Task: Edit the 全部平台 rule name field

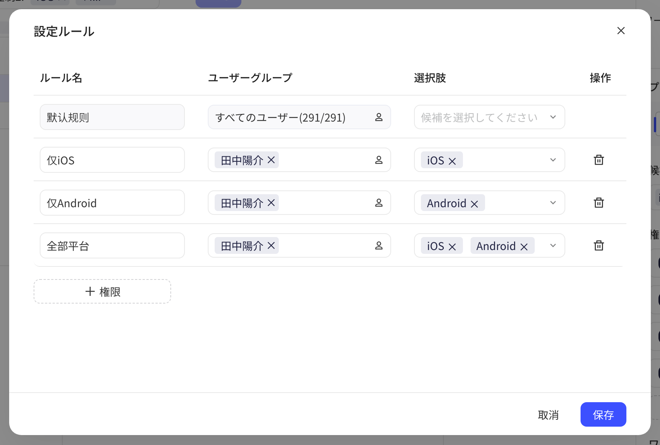Action: tap(112, 245)
